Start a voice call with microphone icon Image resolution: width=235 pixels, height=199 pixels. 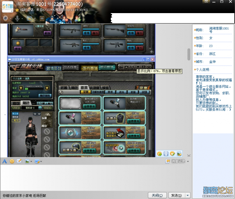pos(17,18)
